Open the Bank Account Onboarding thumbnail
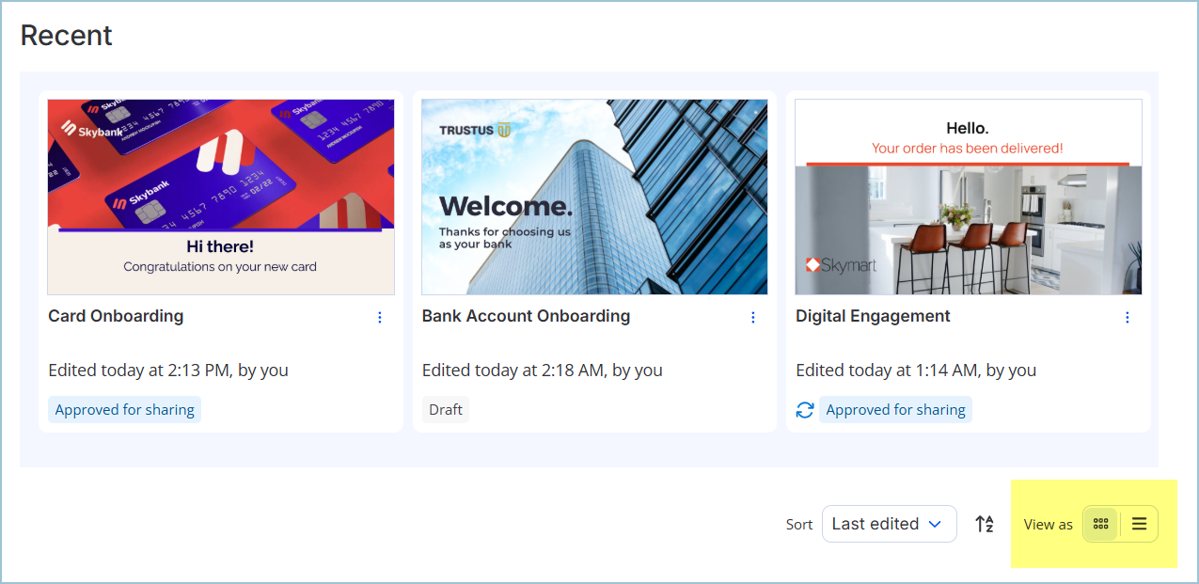 click(x=594, y=197)
